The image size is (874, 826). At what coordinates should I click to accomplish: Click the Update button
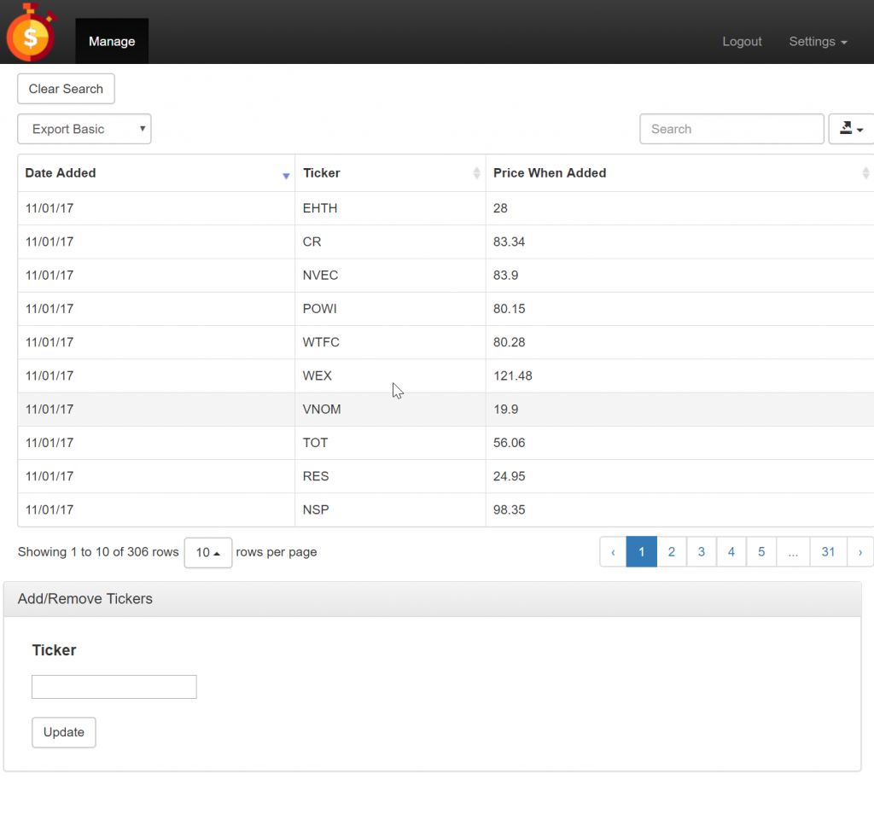tap(63, 732)
